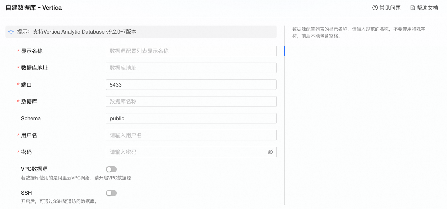Click the 数据库名称 input field
Viewport: 447px width, 209px height.
(x=191, y=101)
